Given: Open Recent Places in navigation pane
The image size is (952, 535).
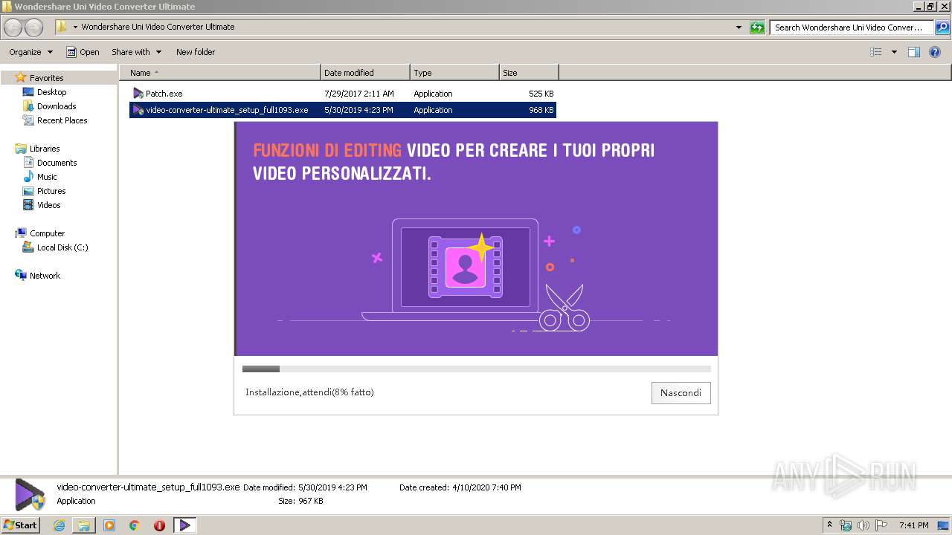Looking at the screenshot, I should [62, 120].
